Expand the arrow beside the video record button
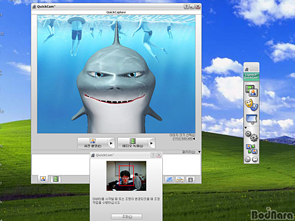295x221 pixels. (x=151, y=143)
